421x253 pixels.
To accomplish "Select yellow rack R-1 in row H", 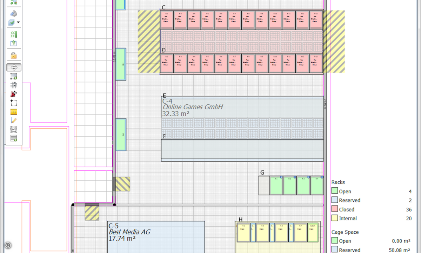I will (244, 232).
